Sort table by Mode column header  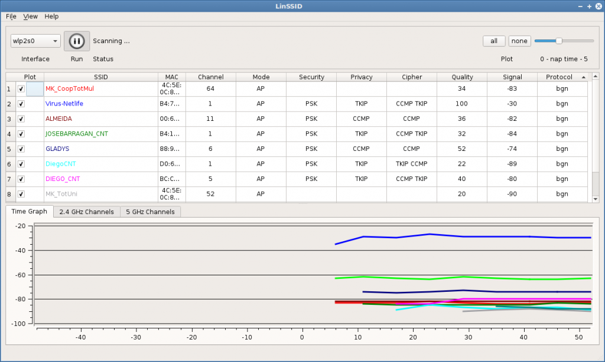tap(261, 77)
